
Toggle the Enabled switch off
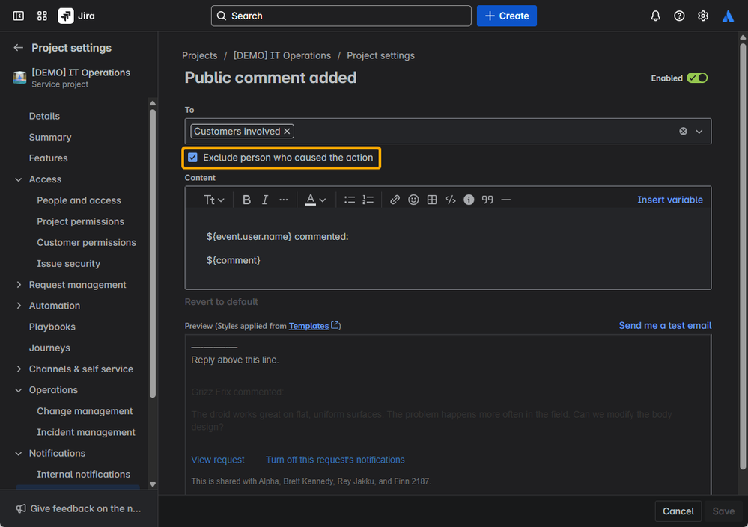pos(697,78)
